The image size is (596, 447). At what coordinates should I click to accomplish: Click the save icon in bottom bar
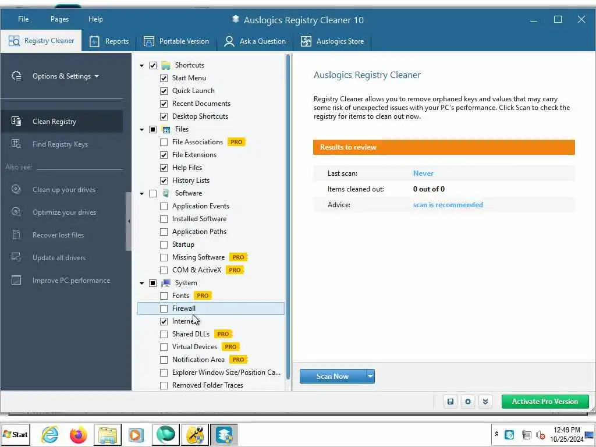(450, 402)
